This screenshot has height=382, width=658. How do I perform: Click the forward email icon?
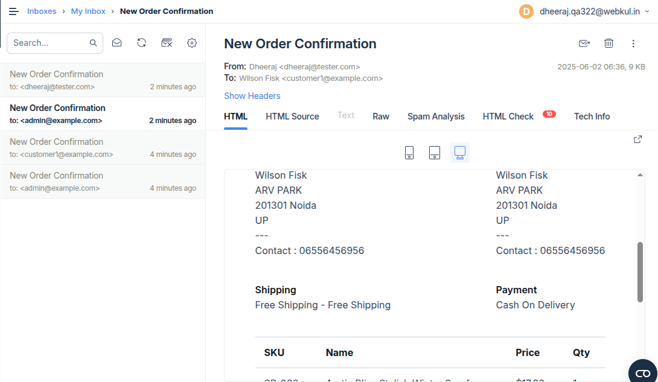tap(584, 43)
